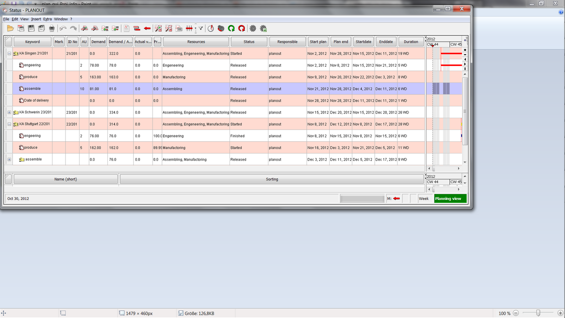Click the green circular refresh arrow icon
565x318 pixels.
231,28
